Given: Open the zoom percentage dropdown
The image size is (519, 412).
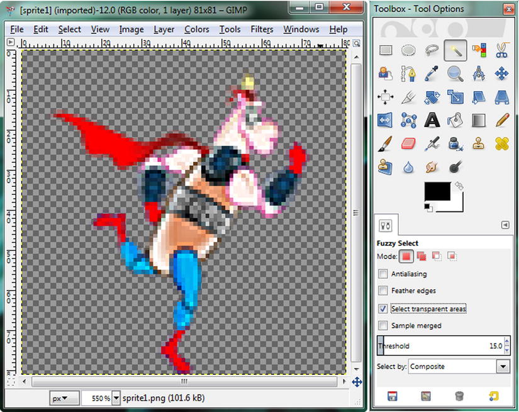Looking at the screenshot, I should pyautogui.click(x=116, y=398).
